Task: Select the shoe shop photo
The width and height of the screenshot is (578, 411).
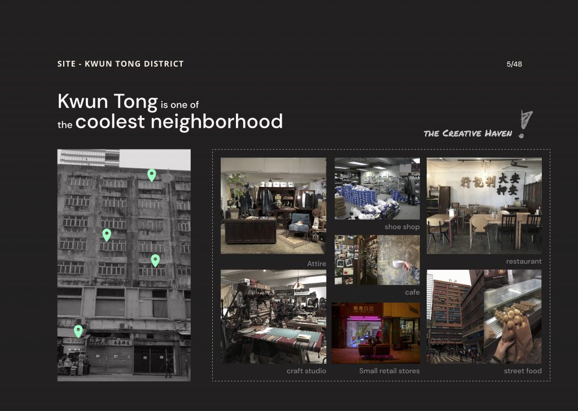Action: (377, 189)
